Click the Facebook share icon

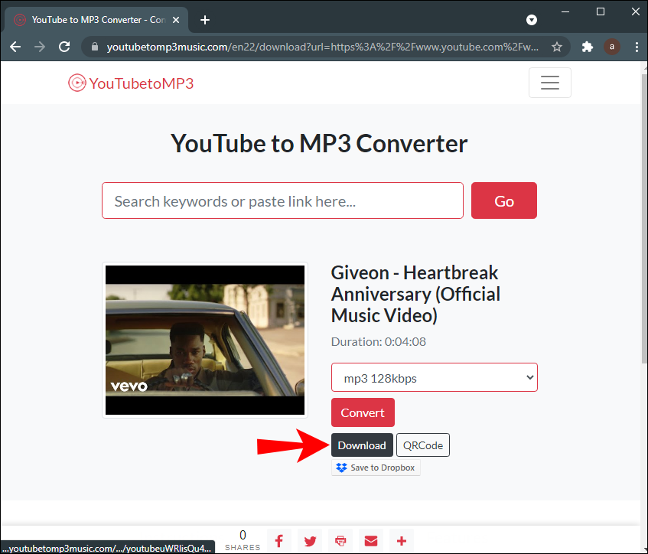[279, 540]
